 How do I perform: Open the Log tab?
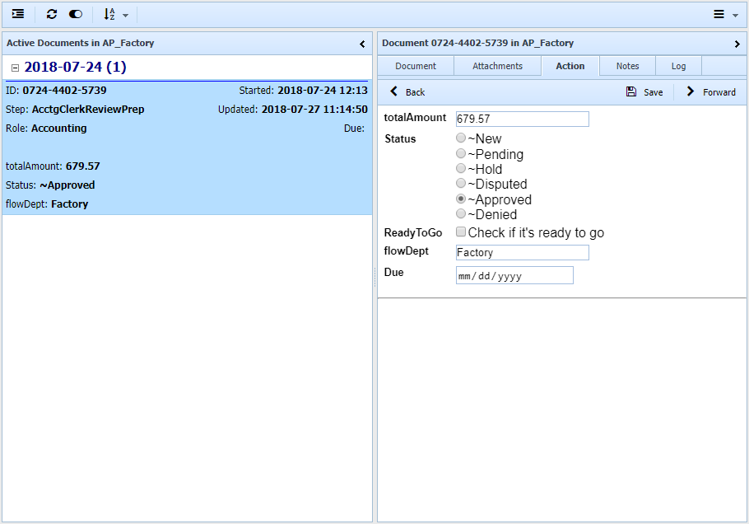tap(678, 66)
